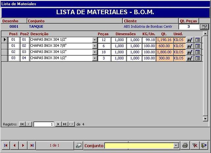Click KG/Un. field showing 99.18
Screen dimensions: 211x153
coord(149,40)
